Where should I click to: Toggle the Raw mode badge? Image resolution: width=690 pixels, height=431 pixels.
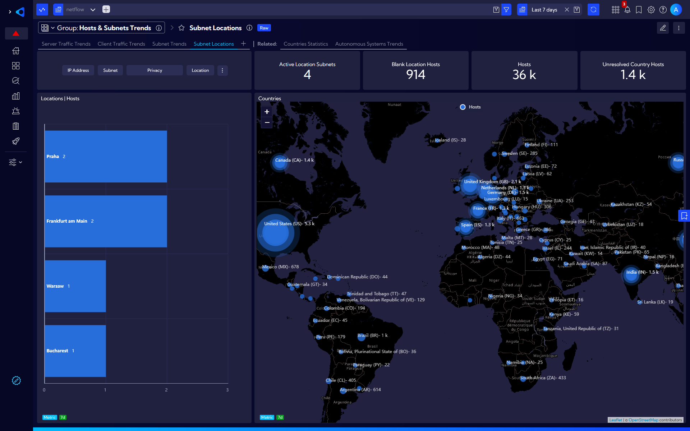pyautogui.click(x=264, y=28)
